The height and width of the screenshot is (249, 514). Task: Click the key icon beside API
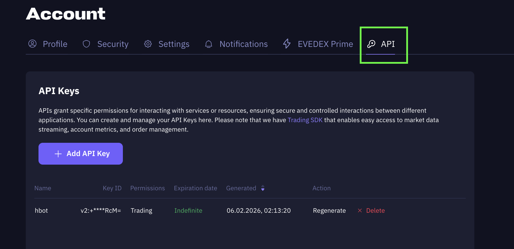tap(371, 44)
